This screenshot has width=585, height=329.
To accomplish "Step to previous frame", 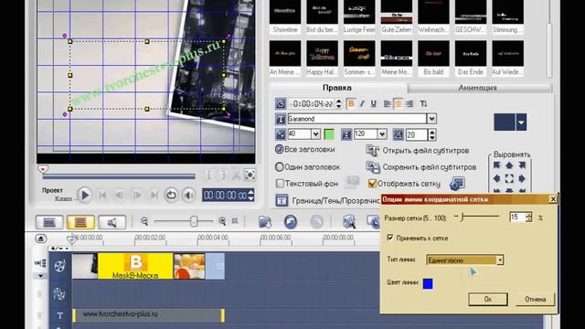I will (x=120, y=195).
